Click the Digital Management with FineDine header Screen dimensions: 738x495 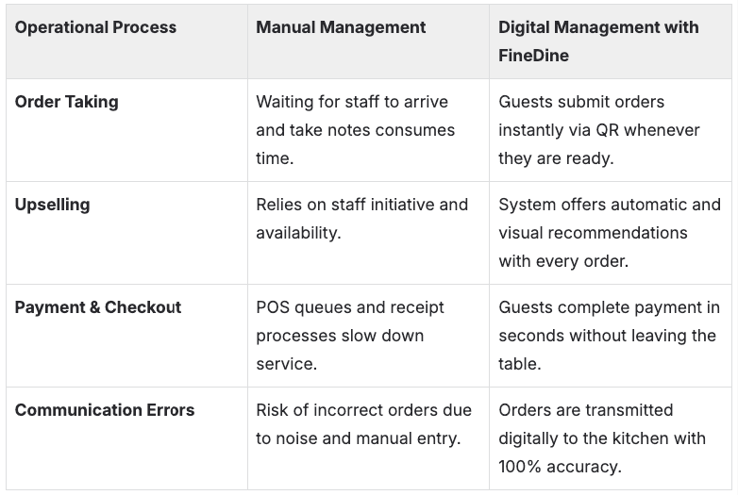(598, 41)
